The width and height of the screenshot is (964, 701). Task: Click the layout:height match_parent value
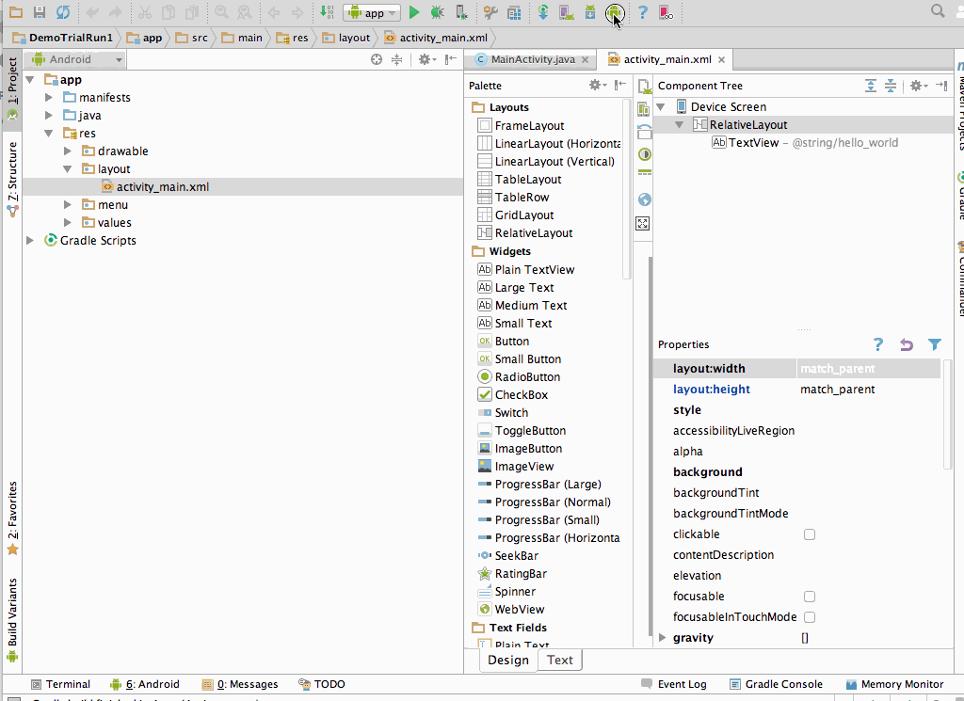837,390
